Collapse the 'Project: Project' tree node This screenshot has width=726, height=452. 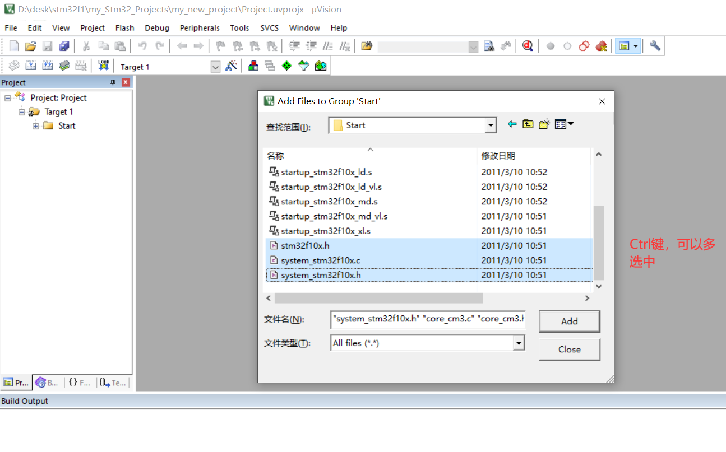[x=8, y=98]
